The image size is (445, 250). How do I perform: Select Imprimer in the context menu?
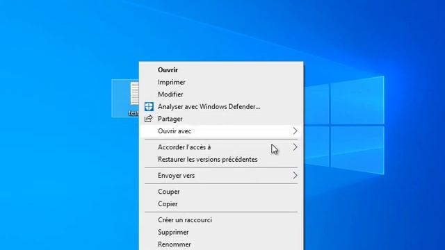(x=221, y=82)
